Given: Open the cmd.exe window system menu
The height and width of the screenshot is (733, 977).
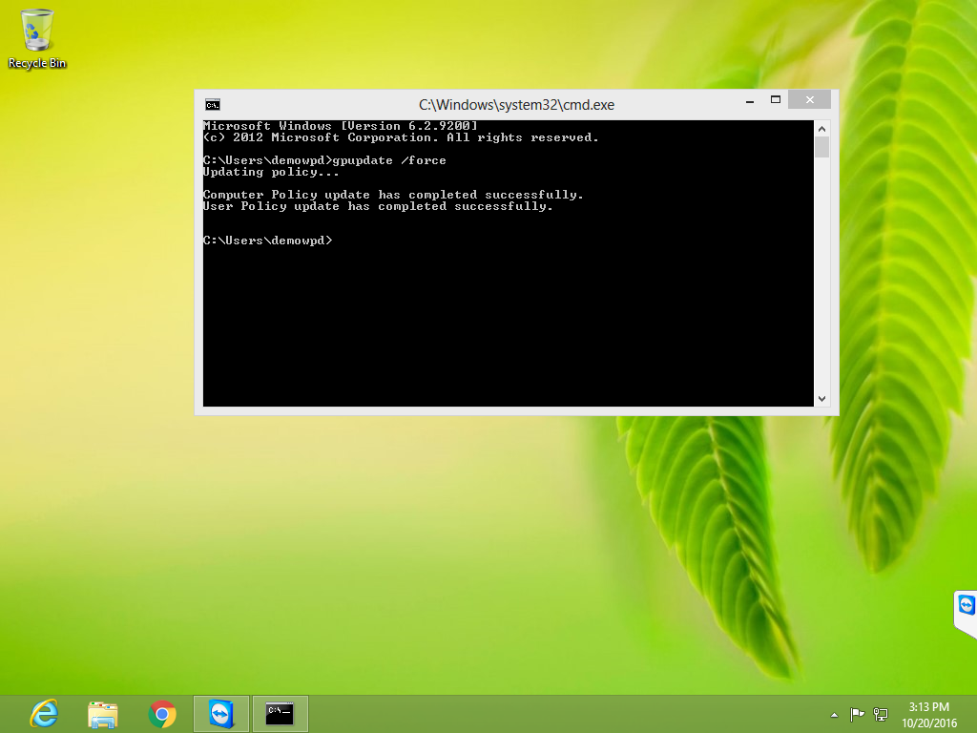Looking at the screenshot, I should 212,104.
